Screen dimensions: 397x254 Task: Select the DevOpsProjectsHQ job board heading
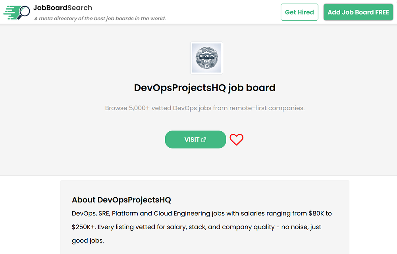coord(204,87)
